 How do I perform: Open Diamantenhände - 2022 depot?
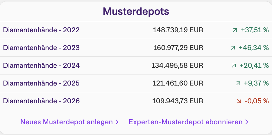tap(41, 30)
